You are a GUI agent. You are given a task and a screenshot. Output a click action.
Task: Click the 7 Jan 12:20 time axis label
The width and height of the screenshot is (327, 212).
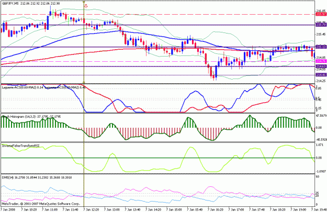(x=92, y=209)
